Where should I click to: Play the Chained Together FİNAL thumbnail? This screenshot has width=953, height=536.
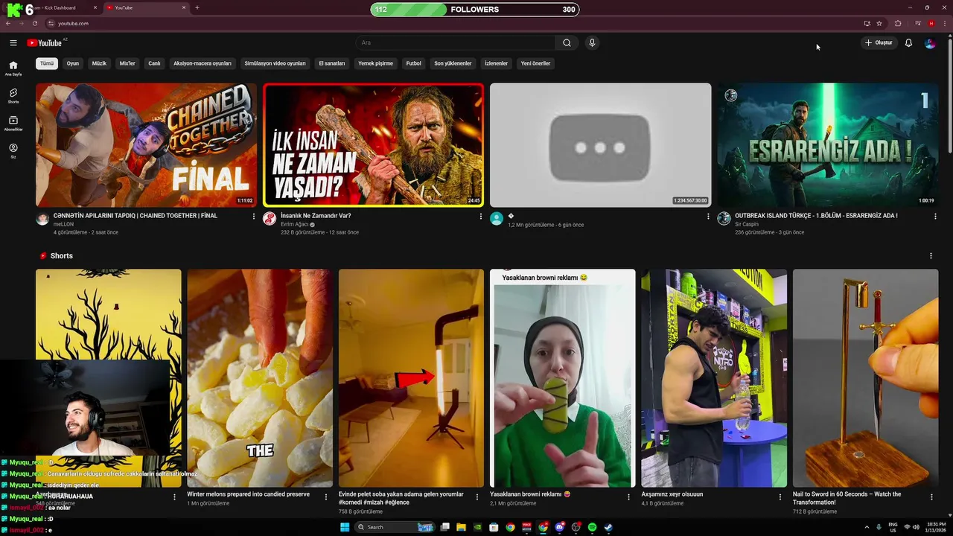point(146,144)
